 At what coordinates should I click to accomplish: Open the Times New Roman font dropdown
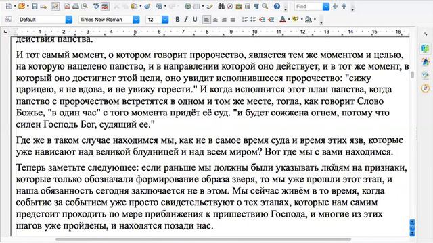pos(136,20)
